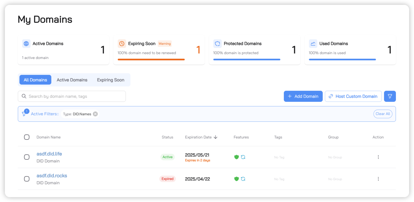Click the chart icon in Used Domains card
Viewport: 414px width, 202px height.
(x=313, y=44)
